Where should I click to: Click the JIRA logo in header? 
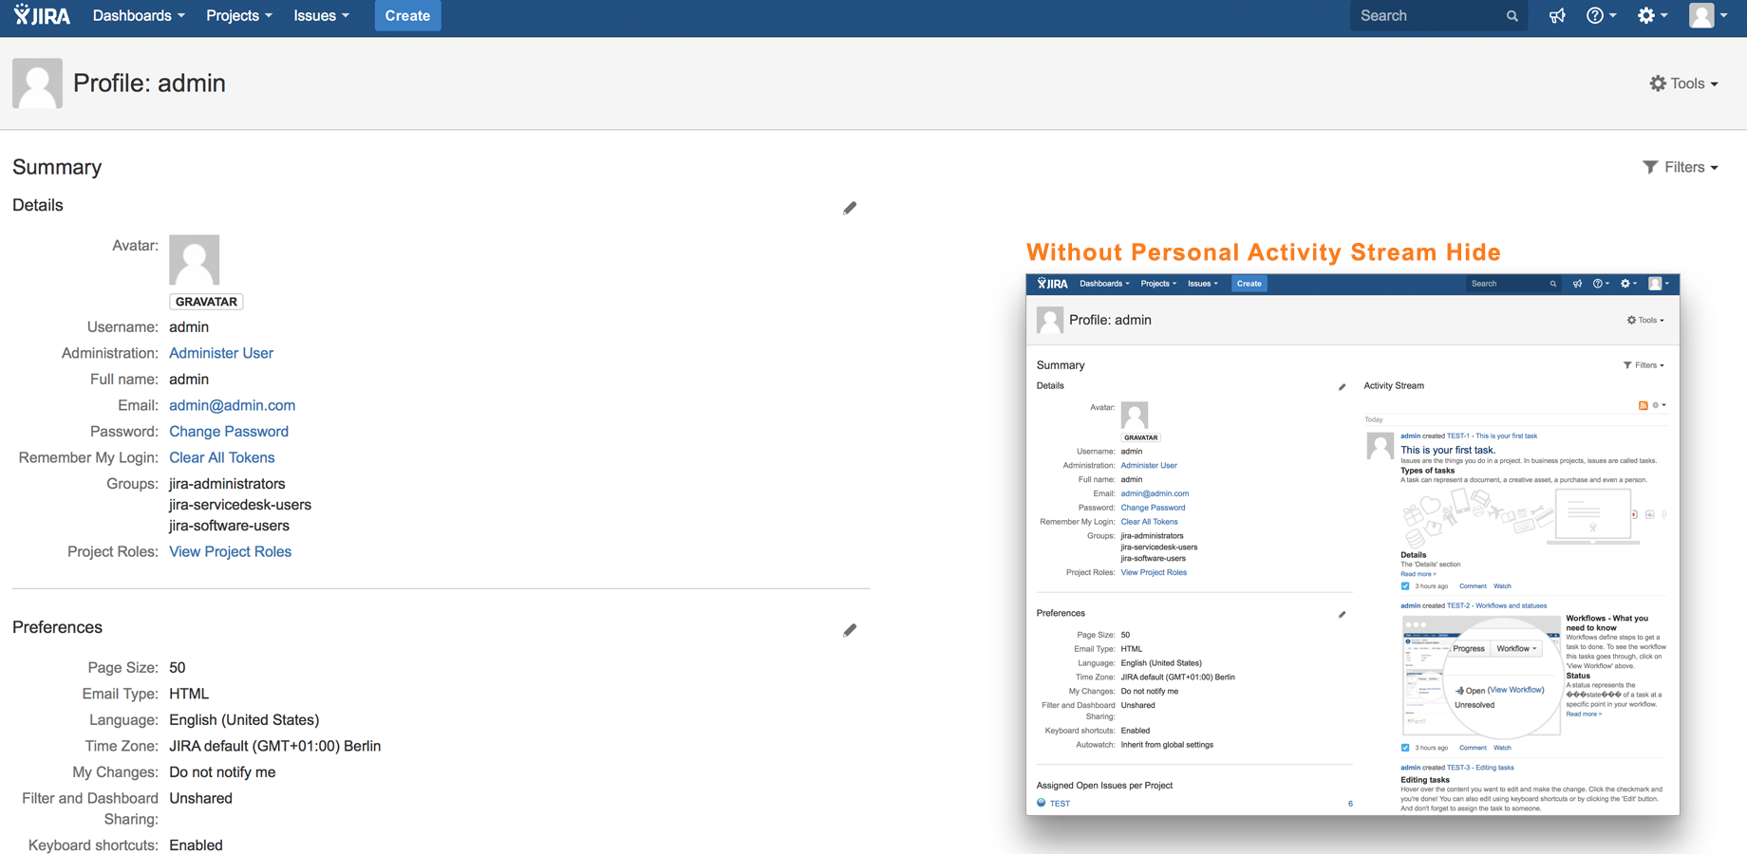(x=43, y=15)
